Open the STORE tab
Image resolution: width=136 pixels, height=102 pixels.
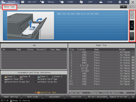click(68, 2)
